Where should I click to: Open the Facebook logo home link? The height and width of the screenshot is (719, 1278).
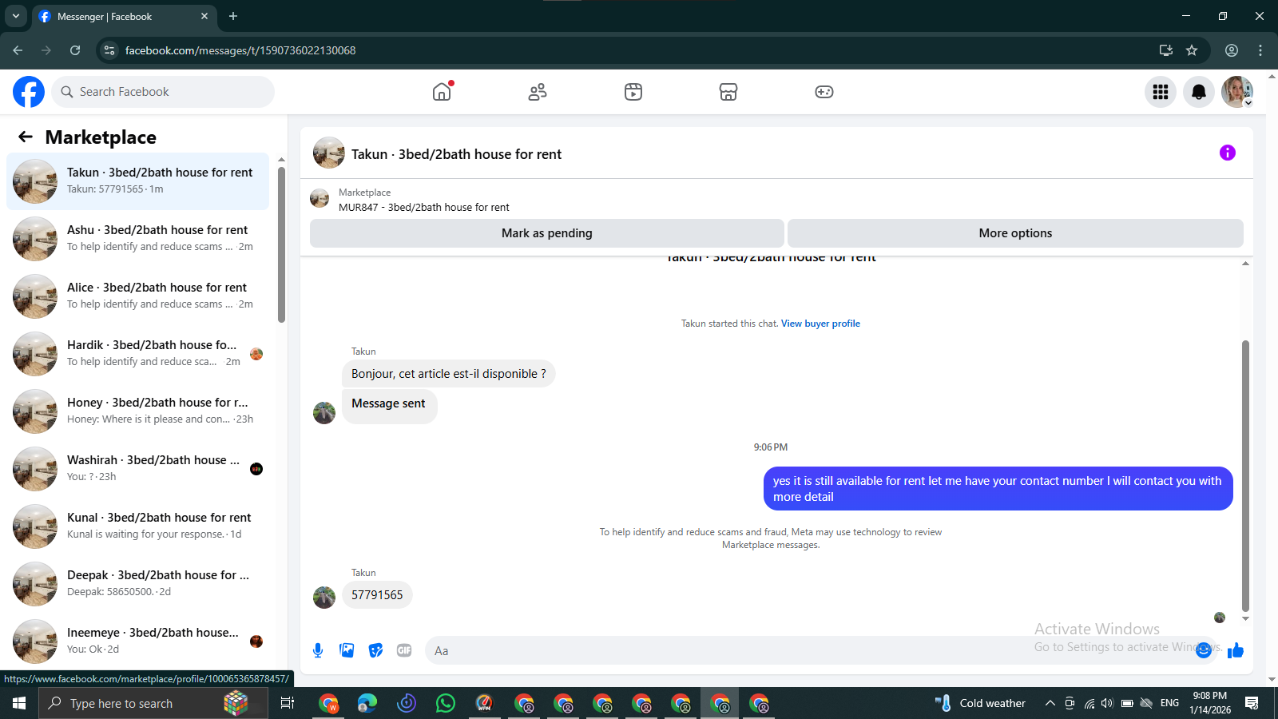point(29,92)
